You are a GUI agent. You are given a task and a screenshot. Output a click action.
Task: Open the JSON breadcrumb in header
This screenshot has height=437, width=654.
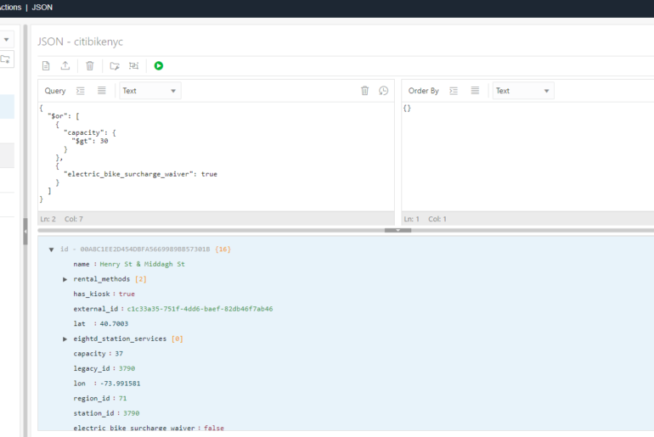(x=42, y=8)
